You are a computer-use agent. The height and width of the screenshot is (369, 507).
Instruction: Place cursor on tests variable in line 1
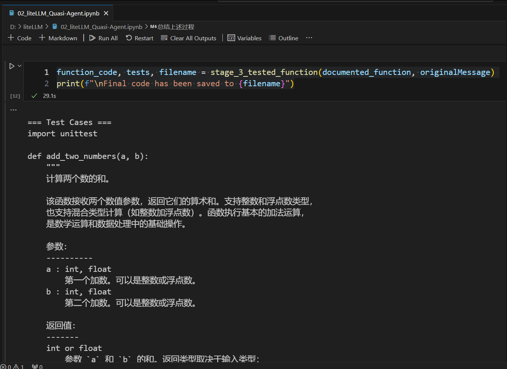click(x=138, y=72)
